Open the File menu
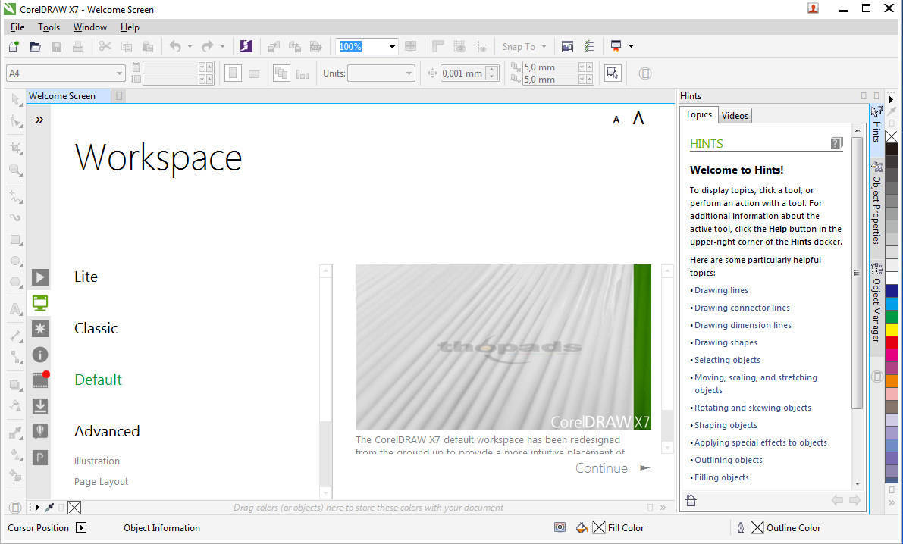Image resolution: width=903 pixels, height=544 pixels. [17, 27]
